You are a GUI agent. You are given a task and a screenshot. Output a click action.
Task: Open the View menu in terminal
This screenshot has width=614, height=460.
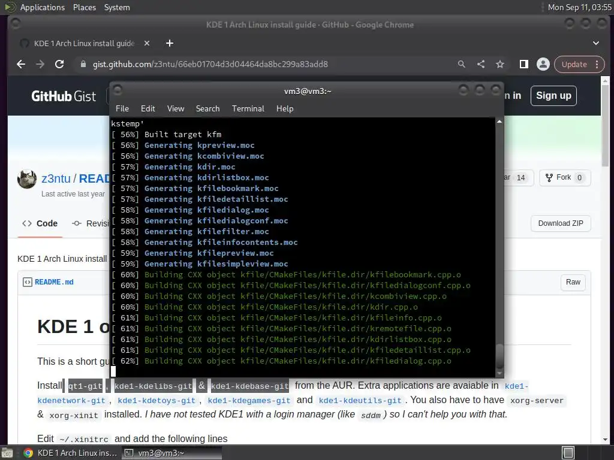[176, 109]
